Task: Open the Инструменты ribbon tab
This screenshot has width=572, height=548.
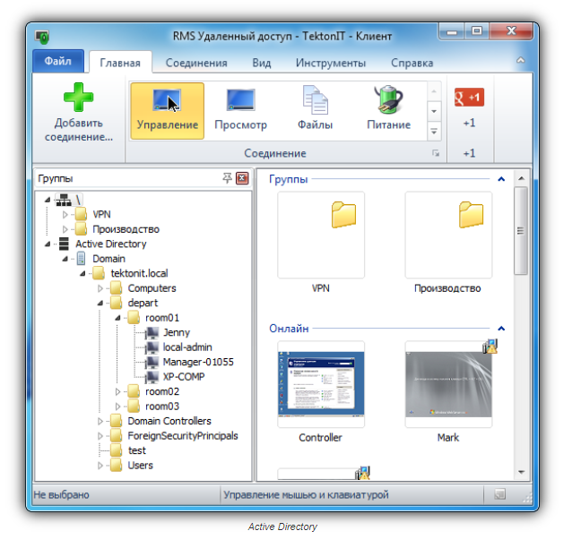Action: pos(331,64)
